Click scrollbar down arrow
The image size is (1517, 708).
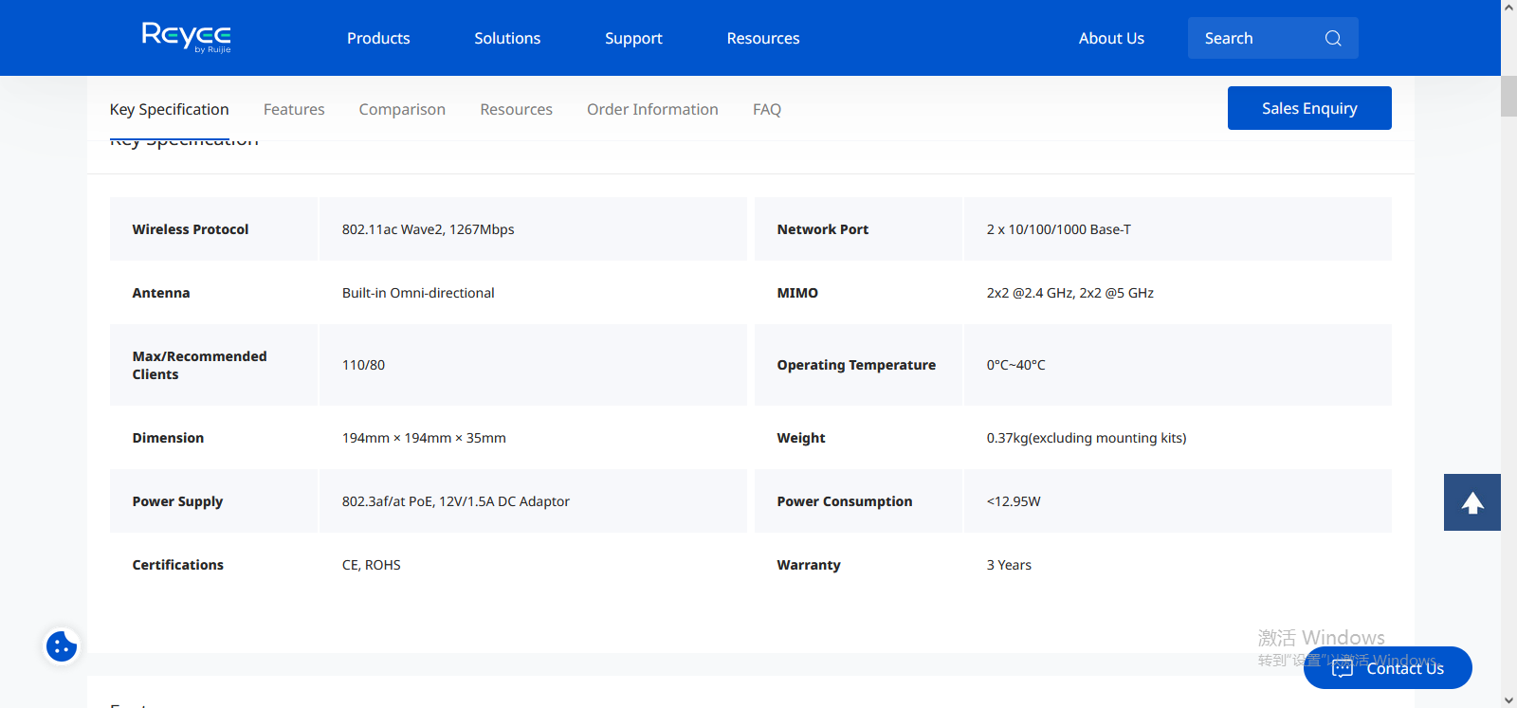pos(1508,700)
